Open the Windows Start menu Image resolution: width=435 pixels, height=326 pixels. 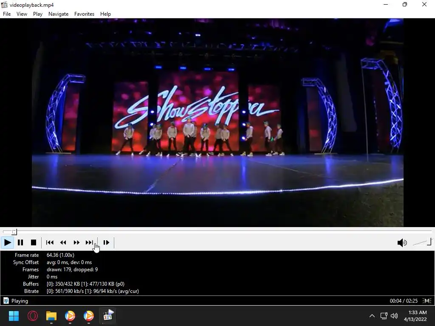(x=14, y=316)
